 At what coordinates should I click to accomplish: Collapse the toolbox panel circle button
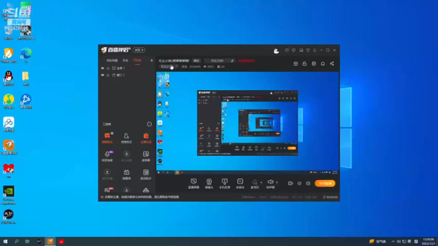click(x=149, y=124)
